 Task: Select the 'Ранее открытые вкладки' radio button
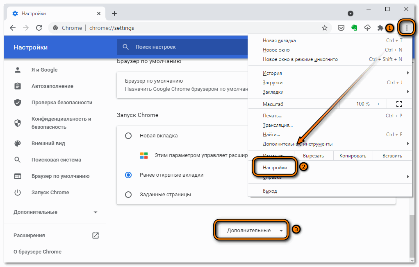(x=128, y=175)
